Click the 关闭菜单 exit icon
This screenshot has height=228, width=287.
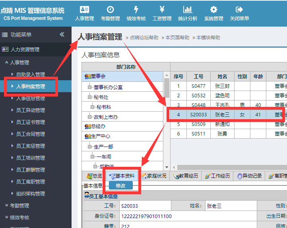[239, 10]
